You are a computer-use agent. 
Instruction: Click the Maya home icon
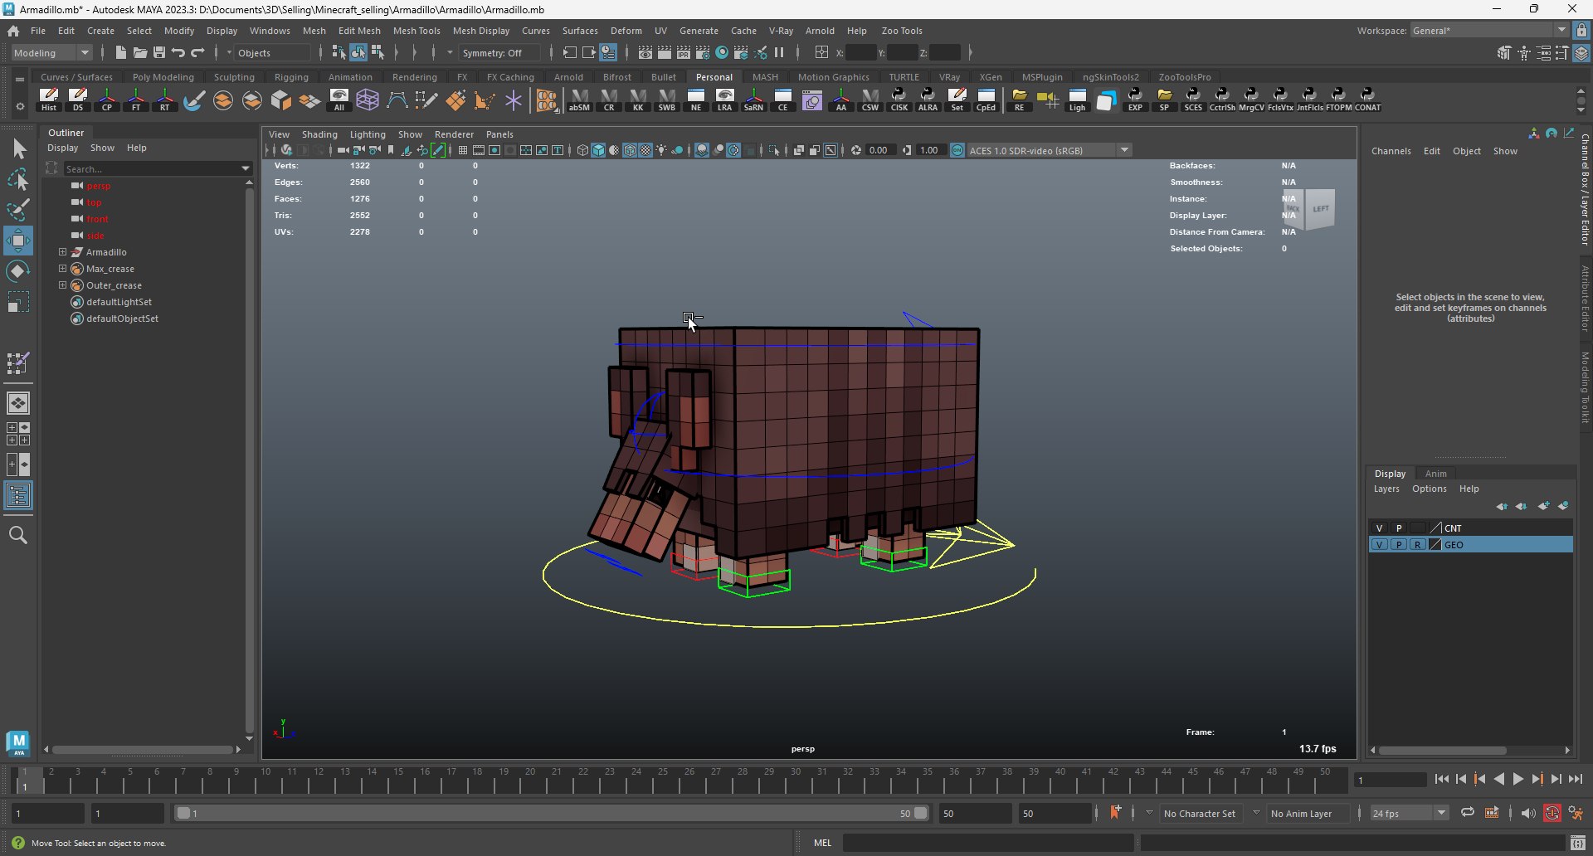[13, 31]
